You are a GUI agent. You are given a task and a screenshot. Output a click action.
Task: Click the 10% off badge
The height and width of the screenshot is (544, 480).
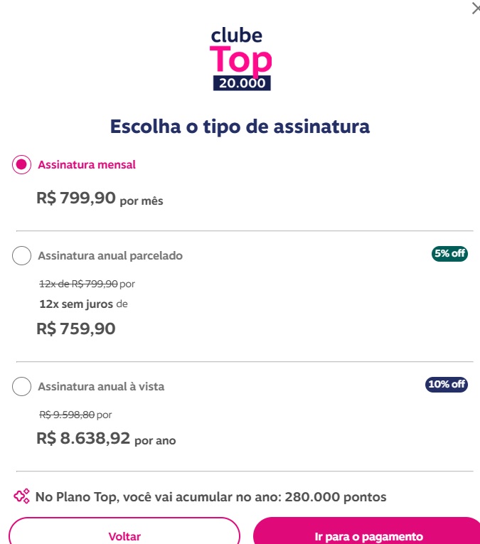tap(447, 385)
